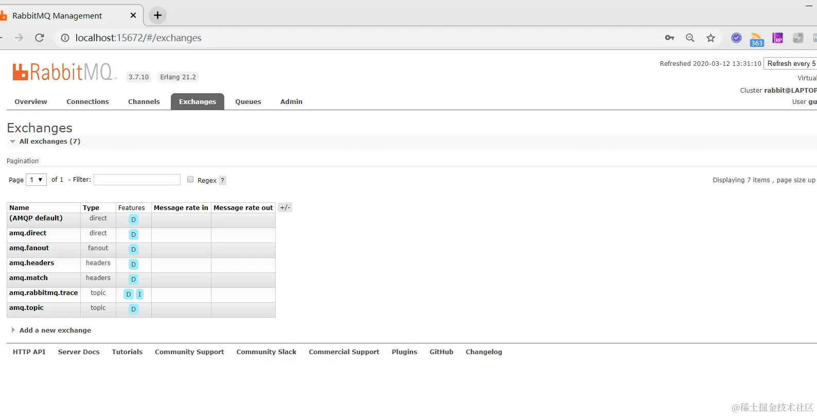Sort by Message rate in header
The image size is (817, 416).
181,207
